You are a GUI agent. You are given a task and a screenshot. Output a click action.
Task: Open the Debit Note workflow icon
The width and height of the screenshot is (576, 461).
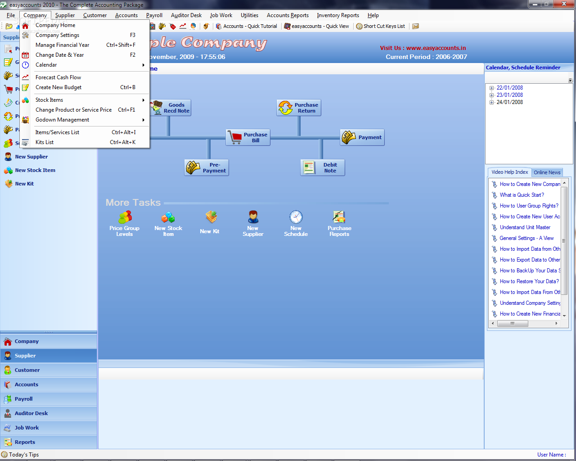pyautogui.click(x=323, y=167)
